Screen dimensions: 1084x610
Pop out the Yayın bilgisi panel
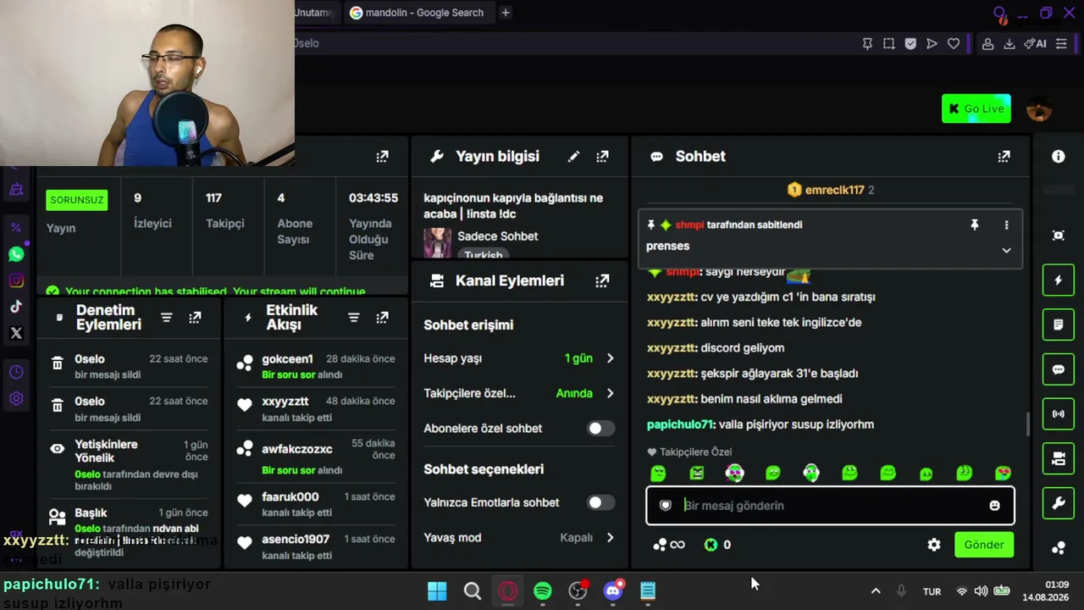pyautogui.click(x=602, y=156)
